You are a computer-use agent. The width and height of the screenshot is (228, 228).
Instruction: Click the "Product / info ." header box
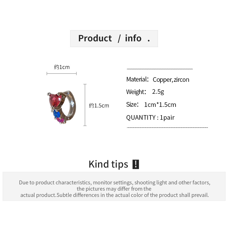click(114, 38)
